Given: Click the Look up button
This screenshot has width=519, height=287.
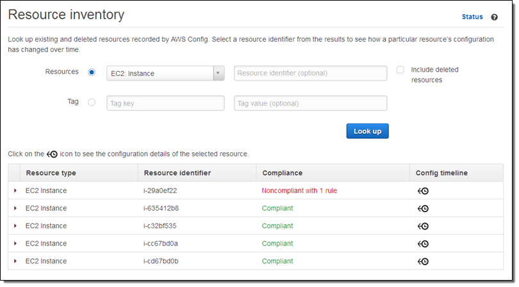Looking at the screenshot, I should pyautogui.click(x=367, y=131).
